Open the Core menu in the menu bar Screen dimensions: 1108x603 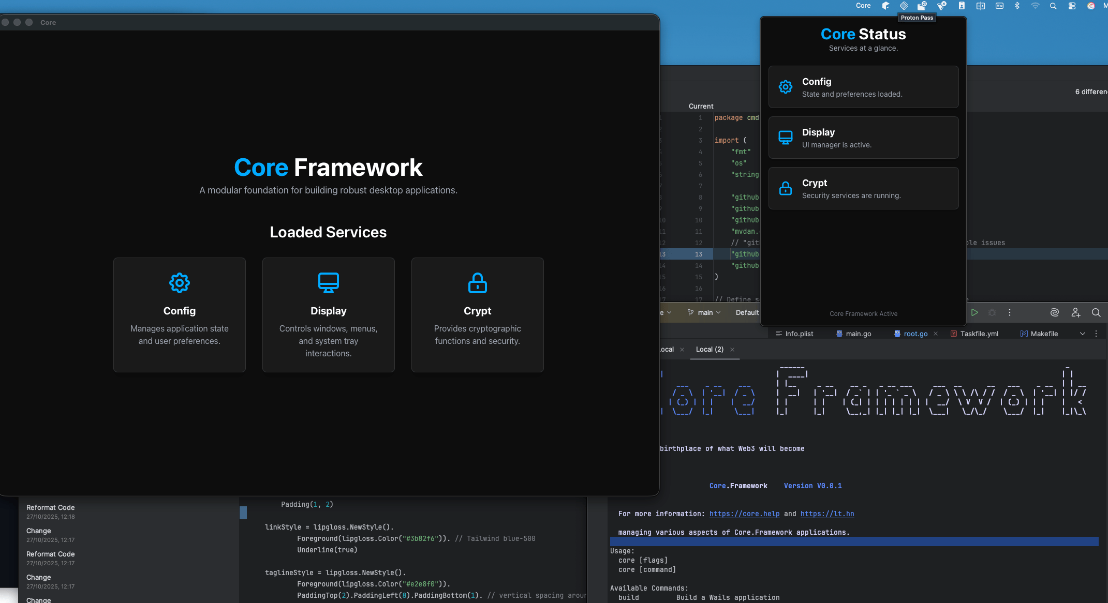[x=863, y=6]
